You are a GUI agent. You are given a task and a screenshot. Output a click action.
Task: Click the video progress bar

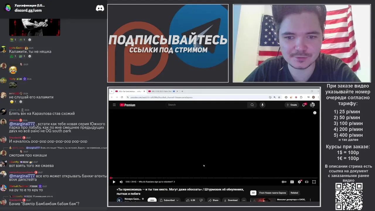214,178
